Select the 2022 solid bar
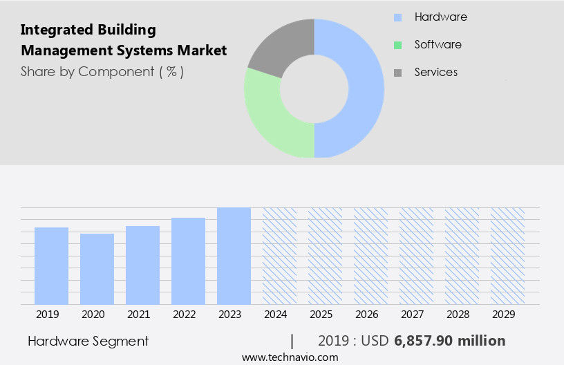564x365 pixels. click(x=189, y=261)
